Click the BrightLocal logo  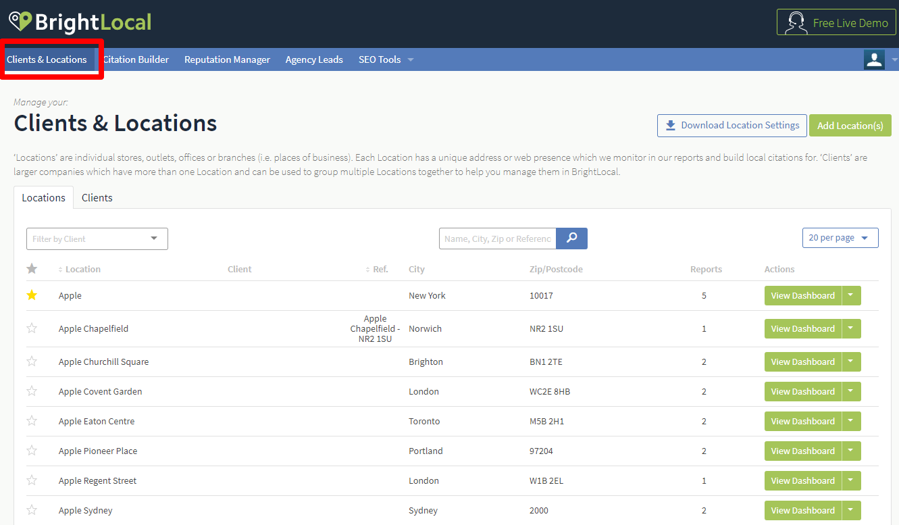[80, 22]
